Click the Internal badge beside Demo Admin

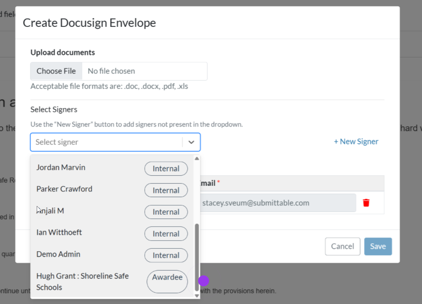pos(166,255)
